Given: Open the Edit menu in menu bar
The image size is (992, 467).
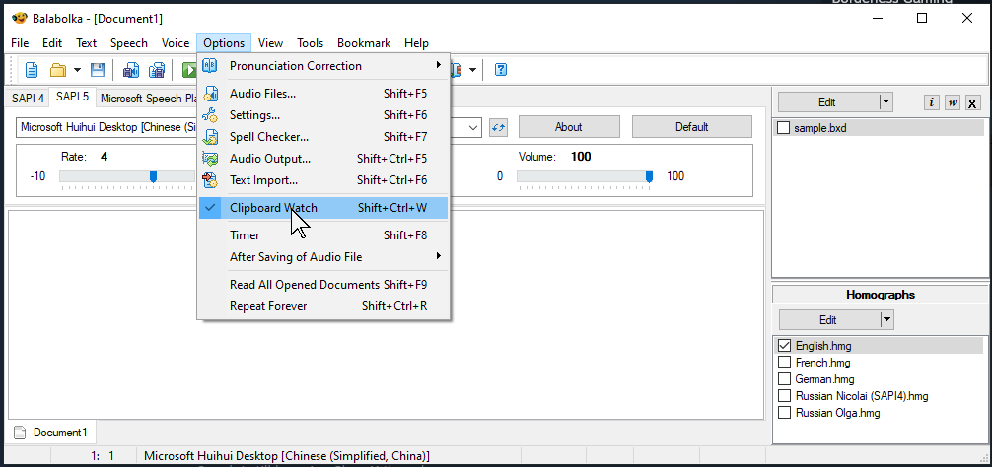Looking at the screenshot, I should tap(52, 43).
